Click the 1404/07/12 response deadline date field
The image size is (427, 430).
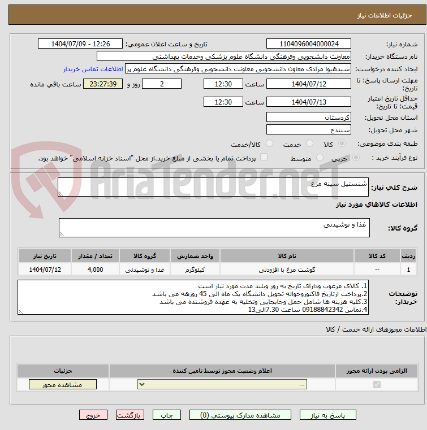(x=309, y=84)
